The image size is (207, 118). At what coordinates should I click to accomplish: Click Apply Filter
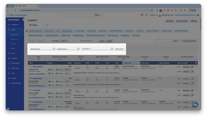point(119,49)
